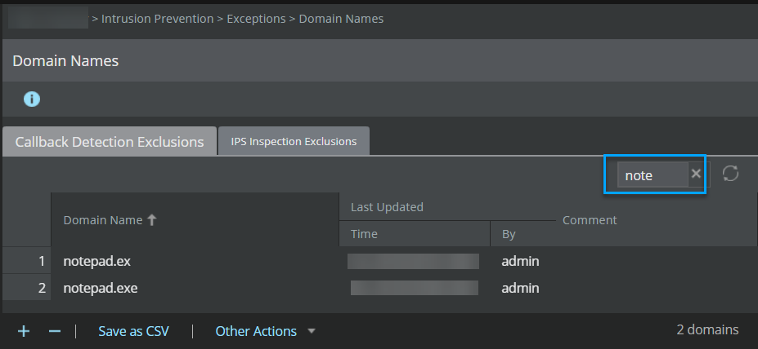Click row number 2 cell

tap(27, 288)
